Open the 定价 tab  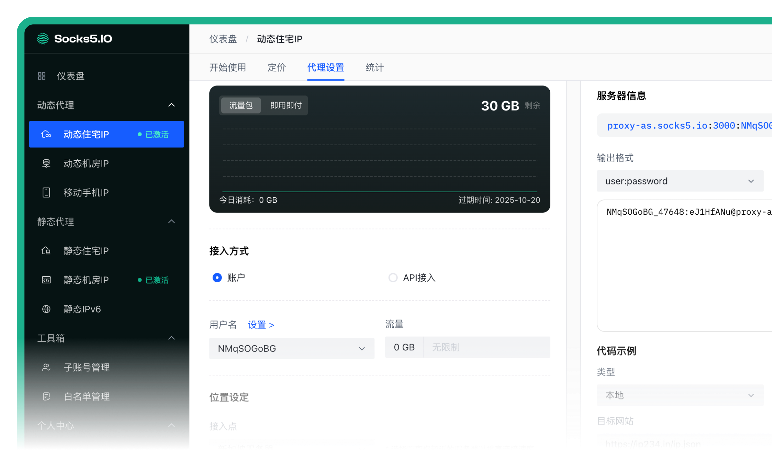pos(277,67)
